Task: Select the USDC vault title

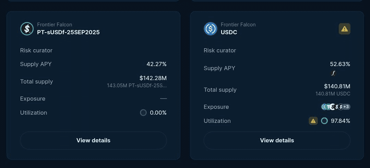Action: pyautogui.click(x=229, y=32)
